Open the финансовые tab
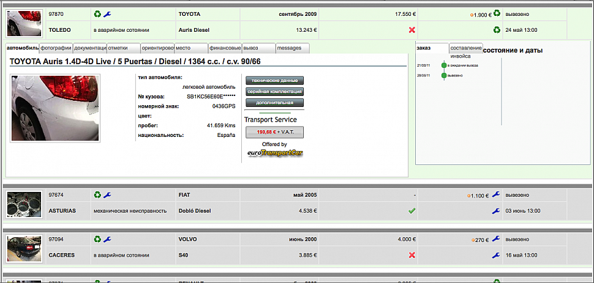594x283 pixels. 225,48
